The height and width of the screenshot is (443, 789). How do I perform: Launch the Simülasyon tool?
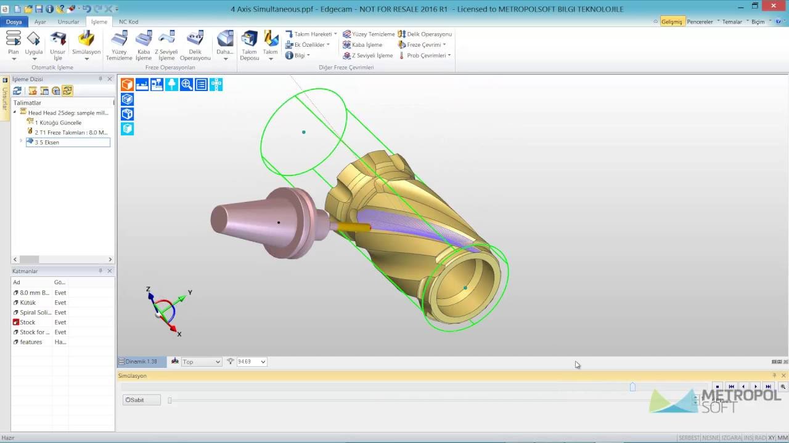[x=86, y=44]
